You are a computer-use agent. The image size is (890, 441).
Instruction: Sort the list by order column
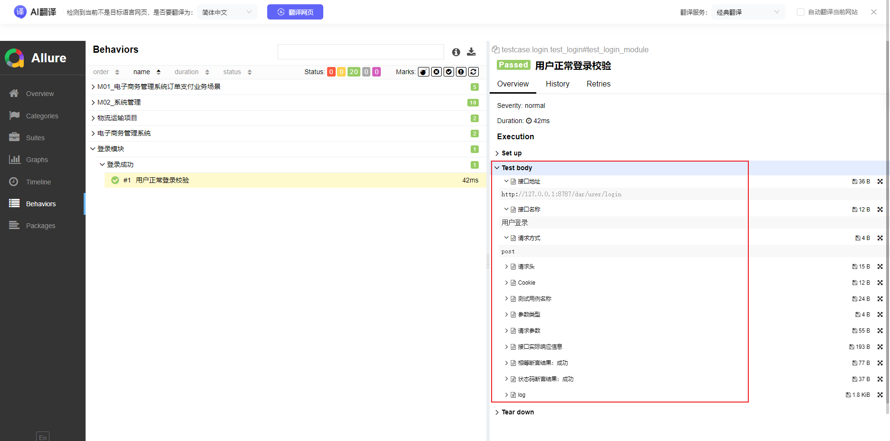coord(106,72)
